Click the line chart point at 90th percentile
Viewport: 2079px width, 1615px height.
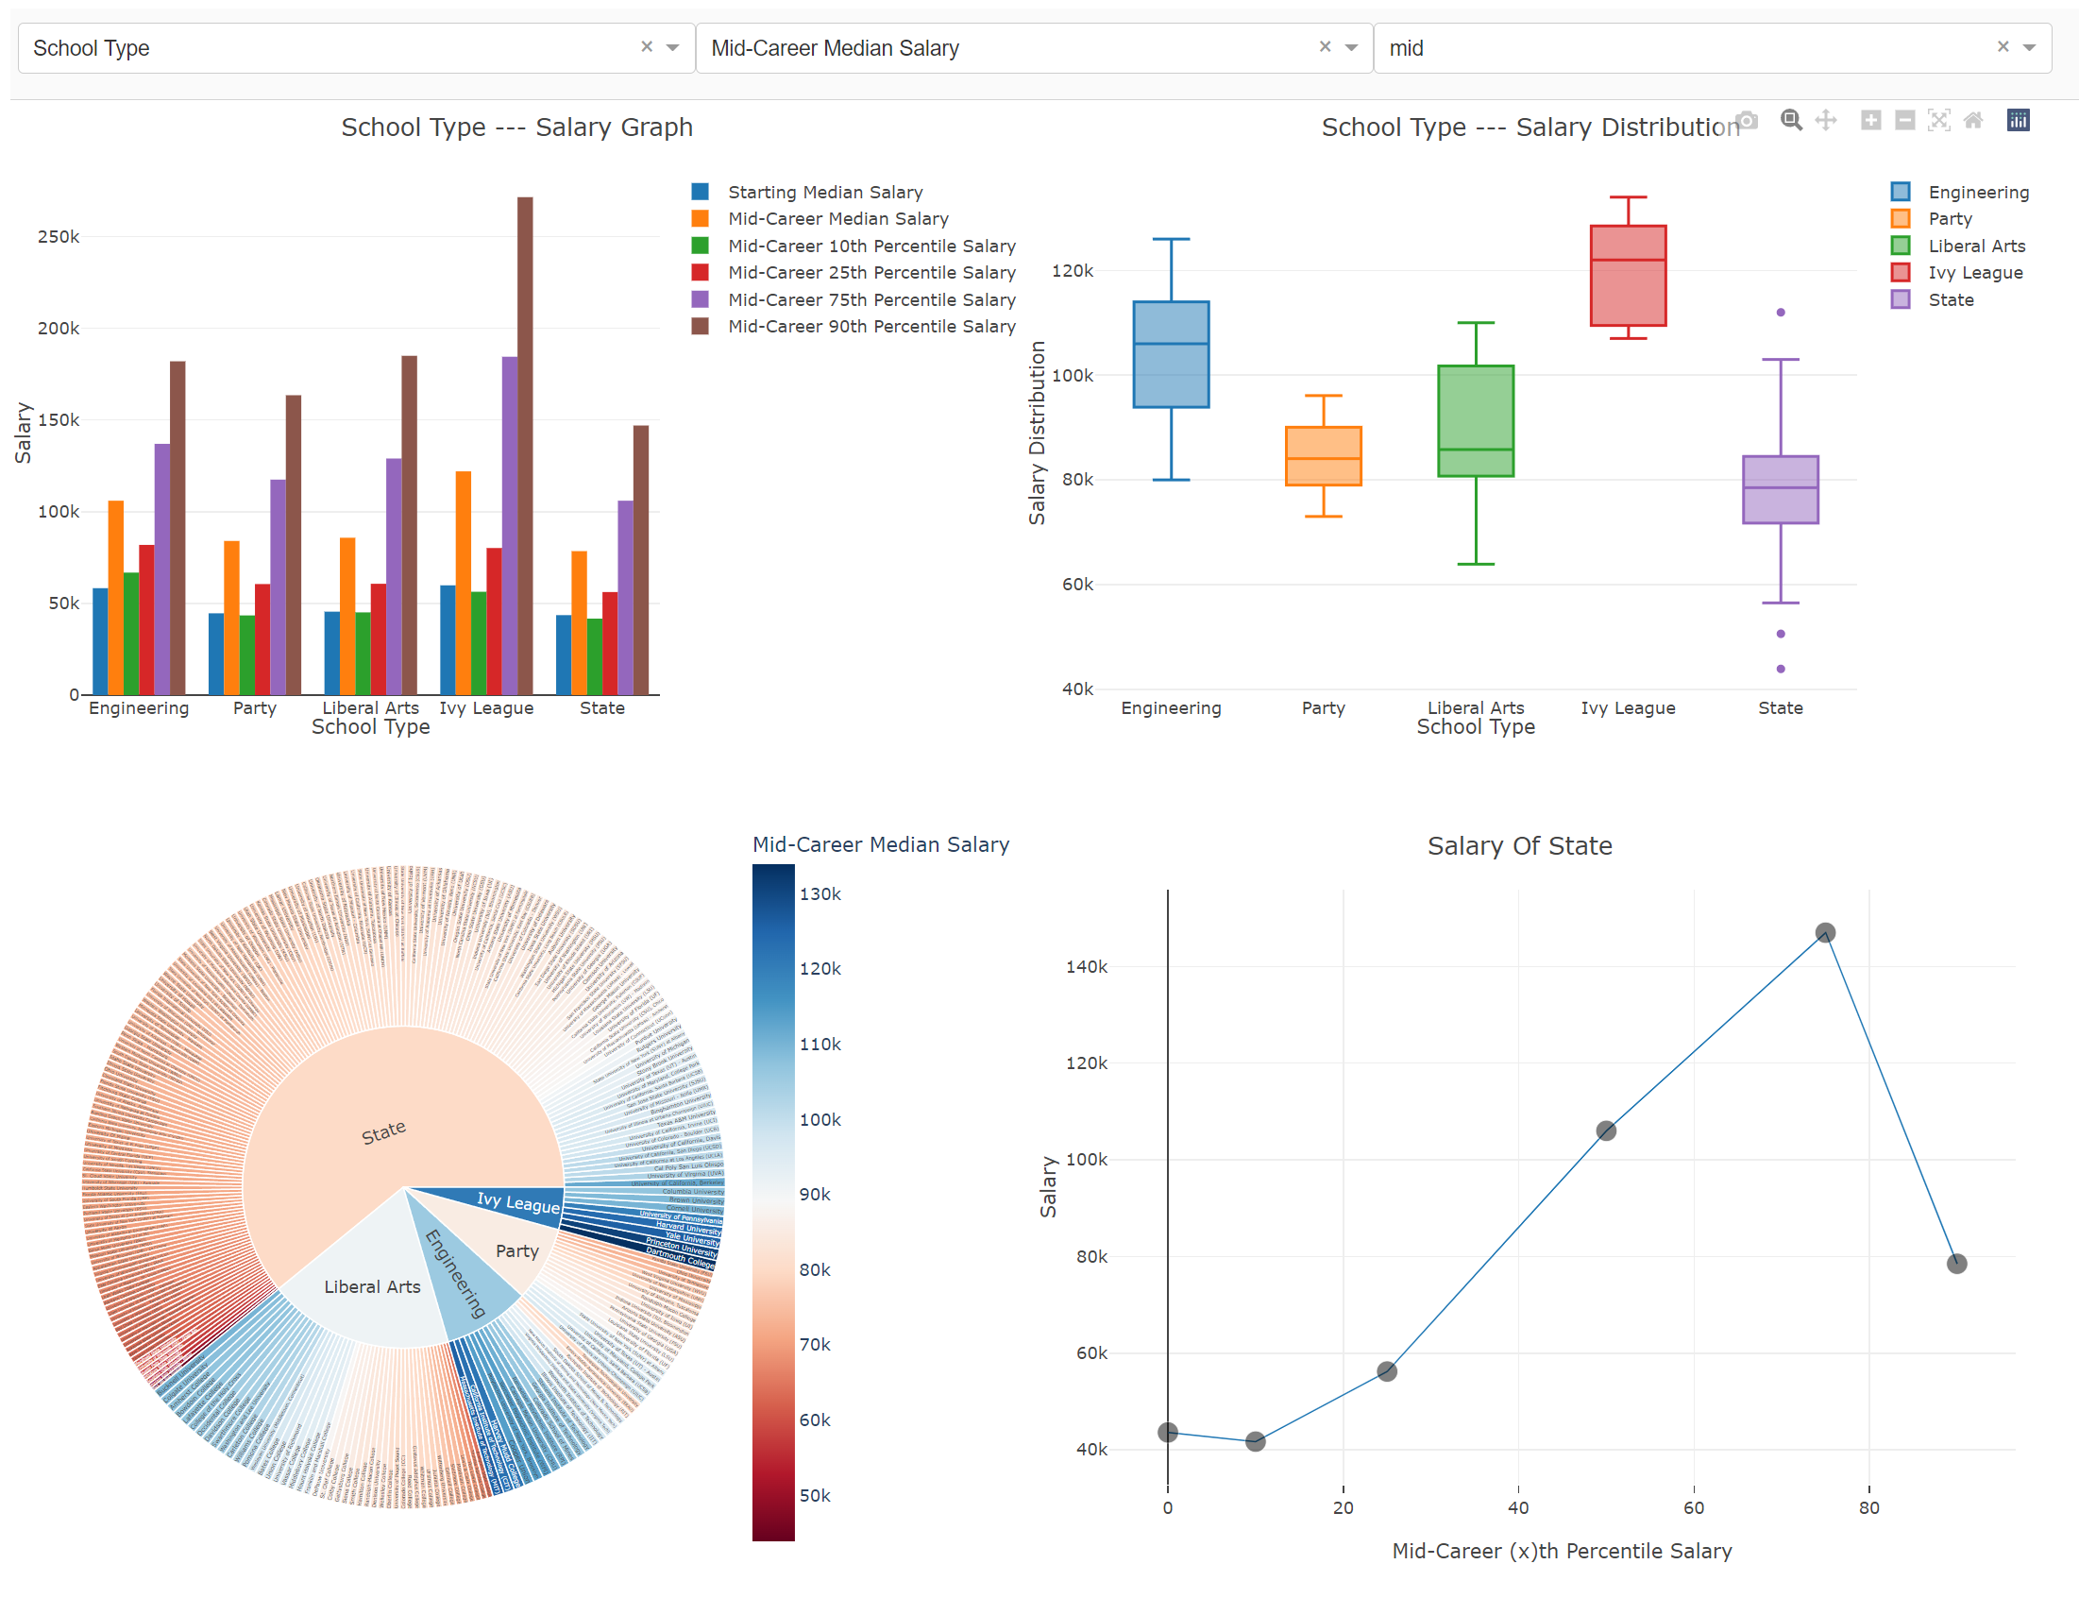tap(1956, 1264)
